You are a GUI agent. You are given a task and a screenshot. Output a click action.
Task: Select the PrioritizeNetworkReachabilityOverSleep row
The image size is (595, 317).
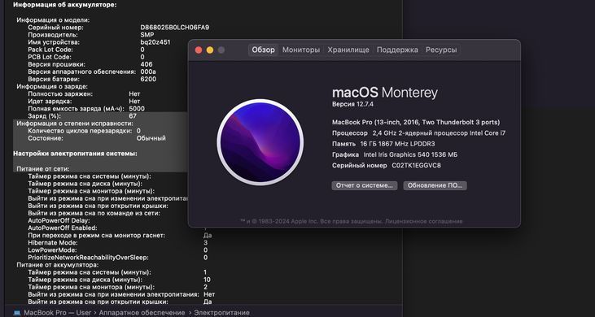[x=118, y=258]
